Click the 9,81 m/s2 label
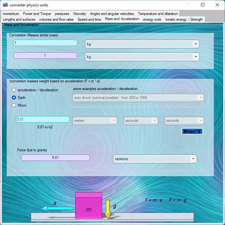Image resolution: width=225 pixels, height=225 pixels. pos(45,127)
